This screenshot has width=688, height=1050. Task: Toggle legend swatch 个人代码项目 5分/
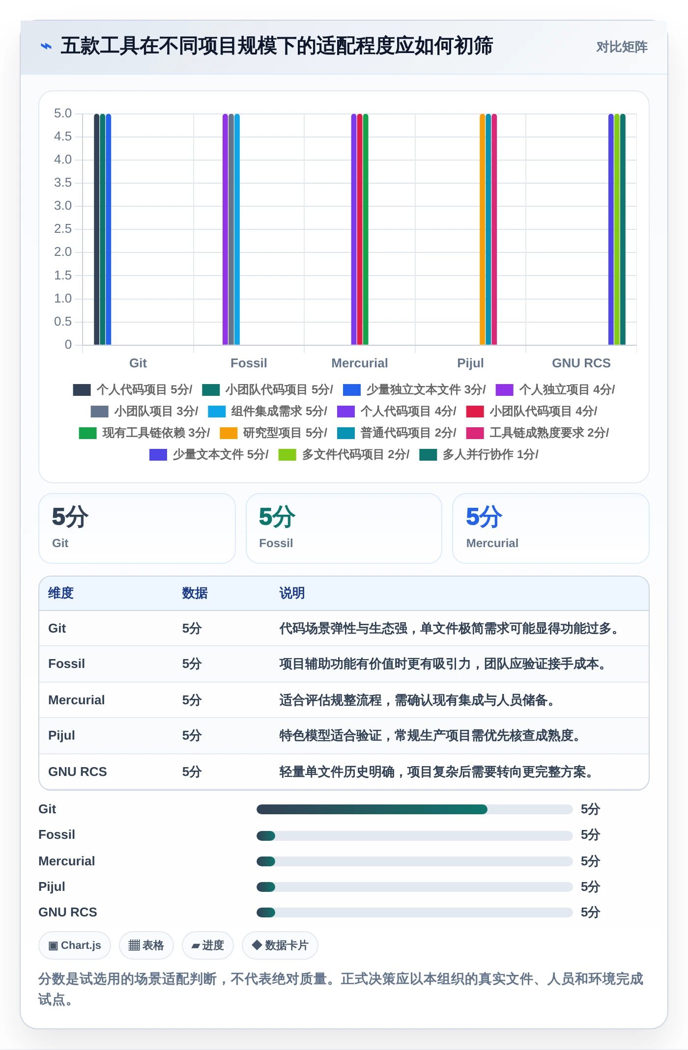(x=82, y=390)
